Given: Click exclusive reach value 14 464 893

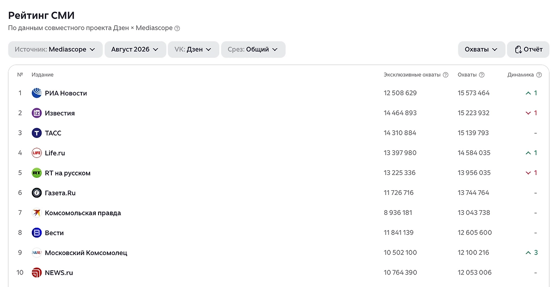Looking at the screenshot, I should (x=400, y=113).
